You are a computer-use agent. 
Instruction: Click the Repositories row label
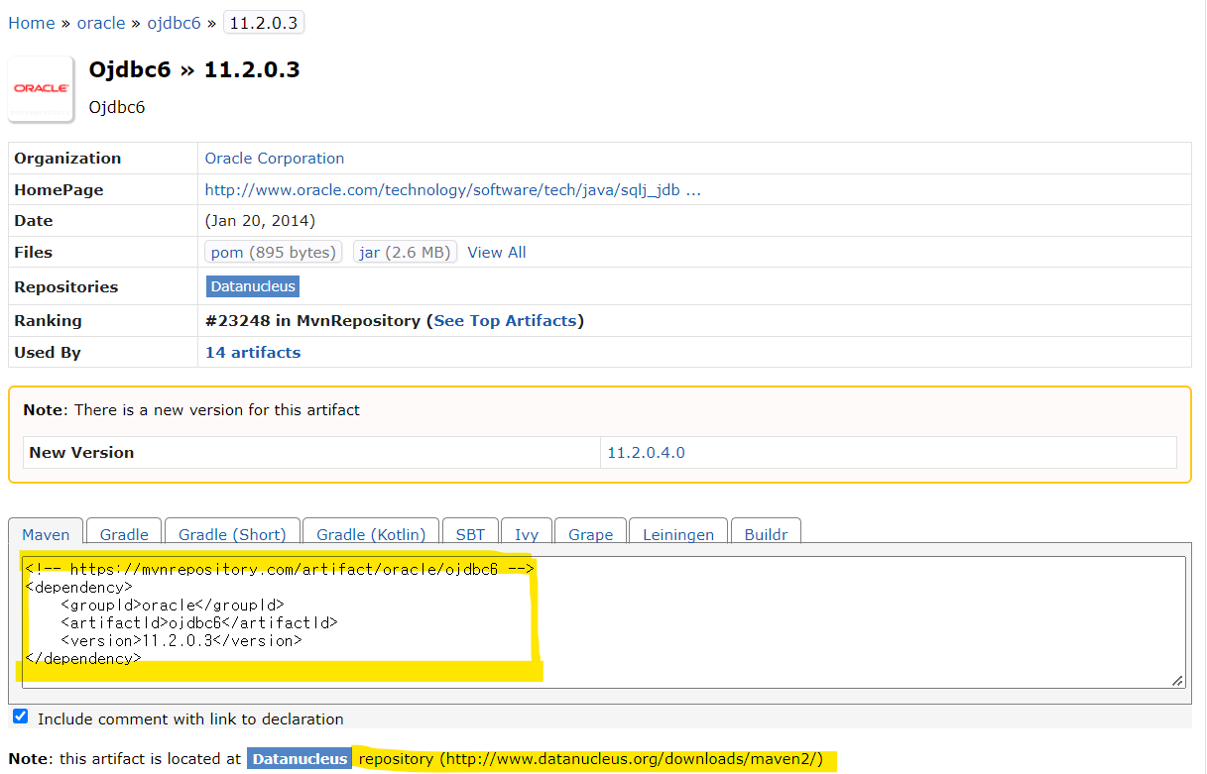[x=65, y=287]
